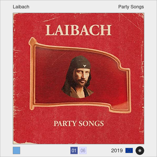Open the Party Songs album title
157x157 pixels.
click(131, 7)
